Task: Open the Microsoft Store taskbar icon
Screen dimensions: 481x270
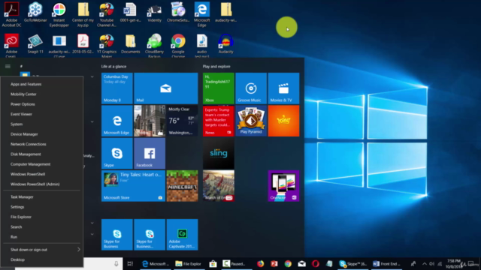Action: click(x=213, y=263)
